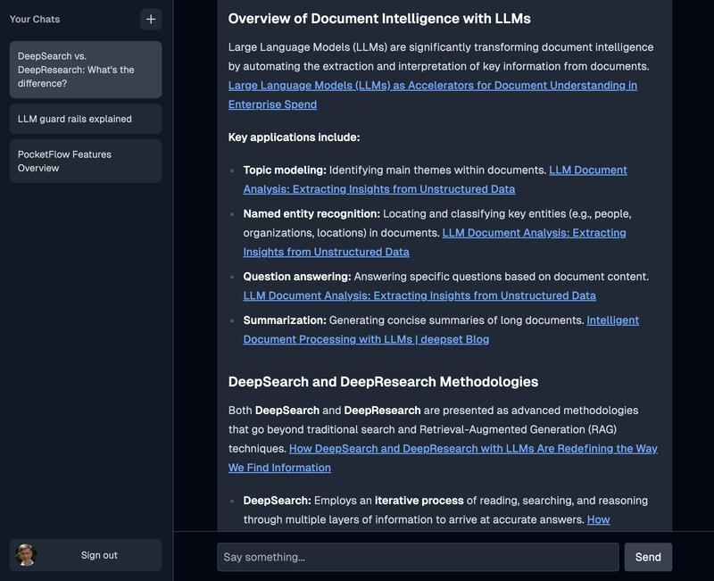714x581 pixels.
Task: Open the How link in DeepSearch bullet
Action: click(x=598, y=519)
